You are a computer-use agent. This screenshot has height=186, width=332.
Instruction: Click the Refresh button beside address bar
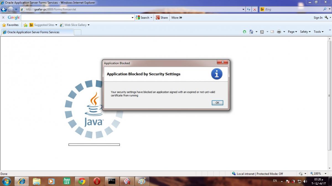(x=249, y=9)
